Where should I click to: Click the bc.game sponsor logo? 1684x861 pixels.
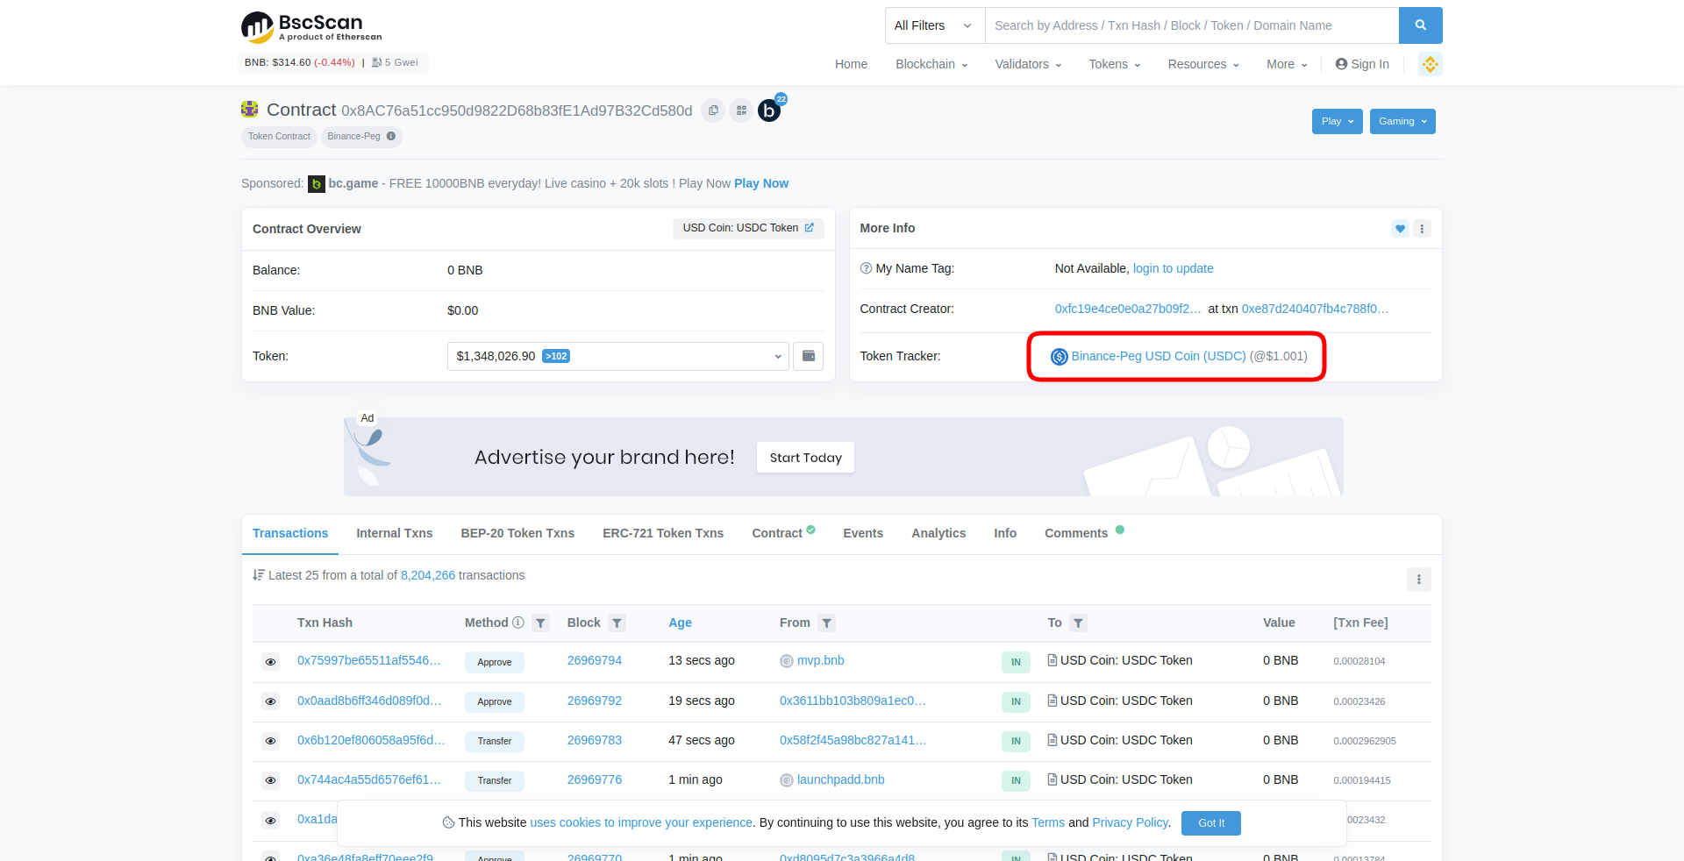click(x=317, y=184)
